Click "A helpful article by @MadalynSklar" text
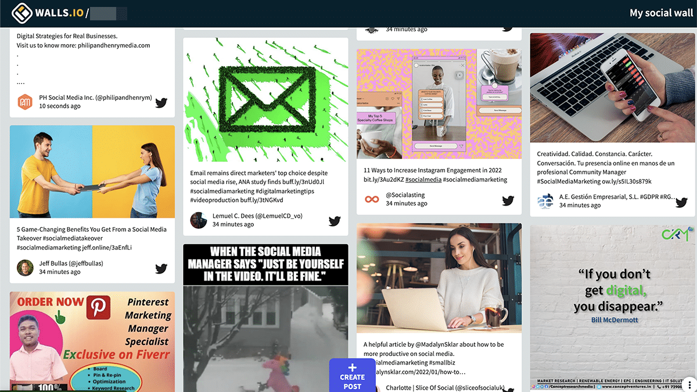Image resolution: width=697 pixels, height=392 pixels. [x=434, y=344]
